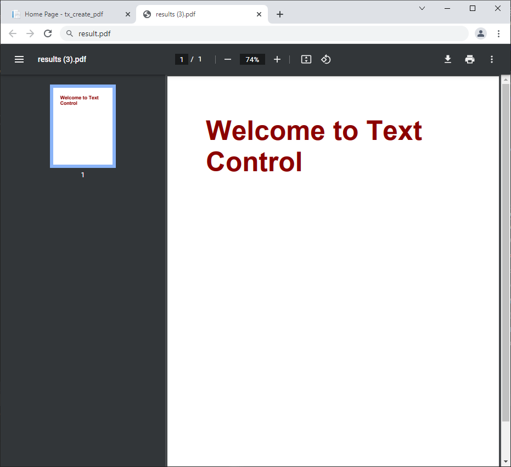
Task: Download the PDF file
Action: click(448, 59)
